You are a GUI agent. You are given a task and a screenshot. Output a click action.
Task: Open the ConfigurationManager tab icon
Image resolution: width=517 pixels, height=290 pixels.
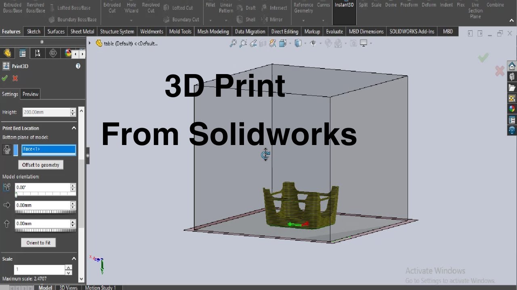[38, 53]
